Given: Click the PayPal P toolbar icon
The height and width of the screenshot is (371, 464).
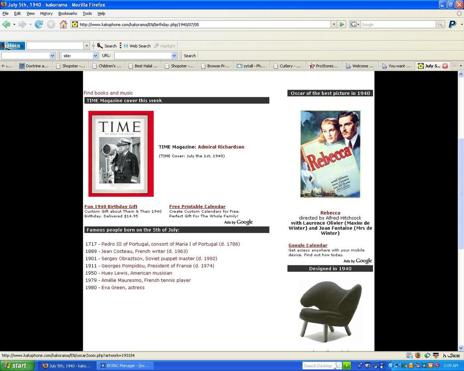Looking at the screenshot, I should [x=452, y=24].
